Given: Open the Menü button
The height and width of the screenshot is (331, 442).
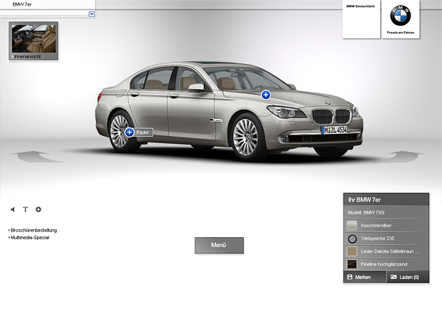Looking at the screenshot, I should 219,246.
